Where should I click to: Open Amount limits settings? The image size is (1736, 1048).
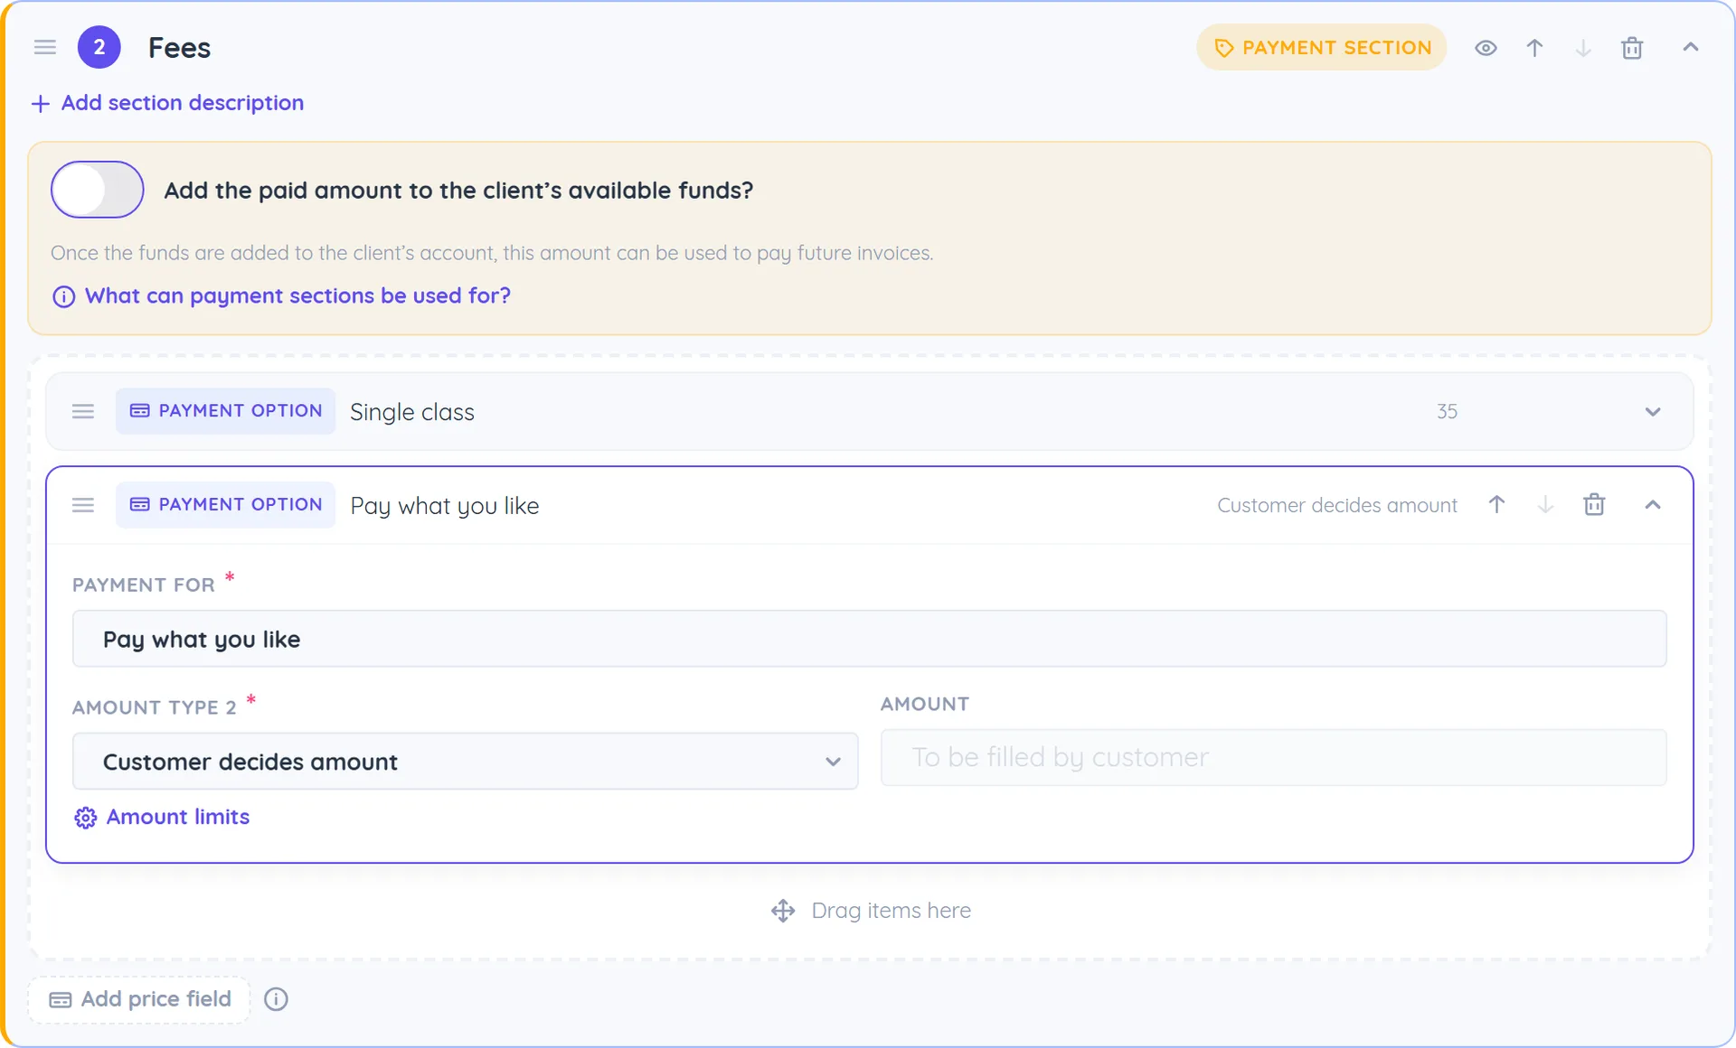162,817
